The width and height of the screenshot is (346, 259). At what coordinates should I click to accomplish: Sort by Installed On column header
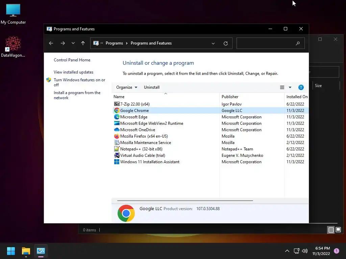pos(297,97)
